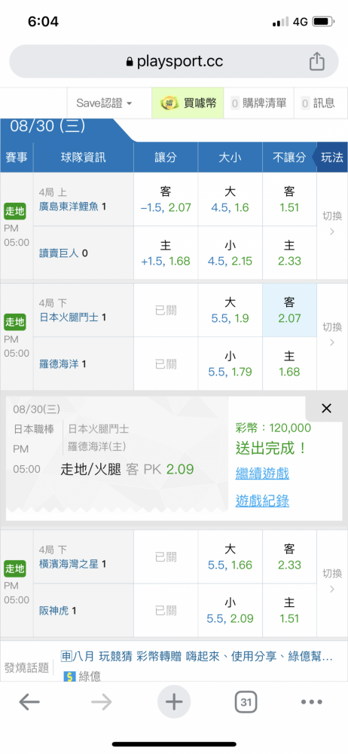Open the browser more options menu
The width and height of the screenshot is (348, 754).
pos(312,703)
